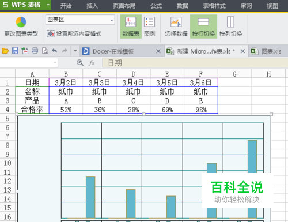This screenshot has width=288, height=222.
Task: Open the 页面布局 ribbon tab
Action: [124, 6]
